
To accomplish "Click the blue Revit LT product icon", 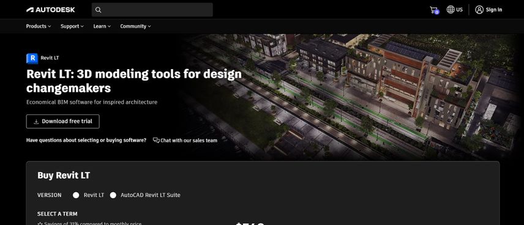I will pyautogui.click(x=32, y=58).
